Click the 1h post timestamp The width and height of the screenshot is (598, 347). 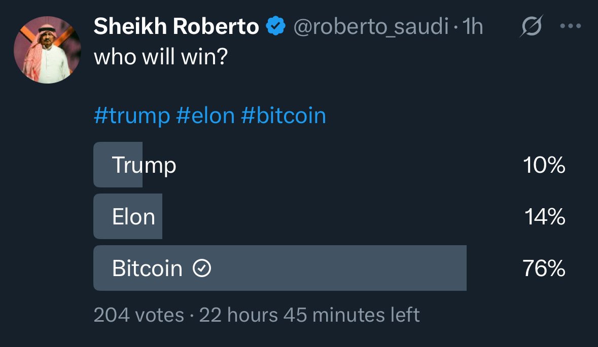point(473,26)
